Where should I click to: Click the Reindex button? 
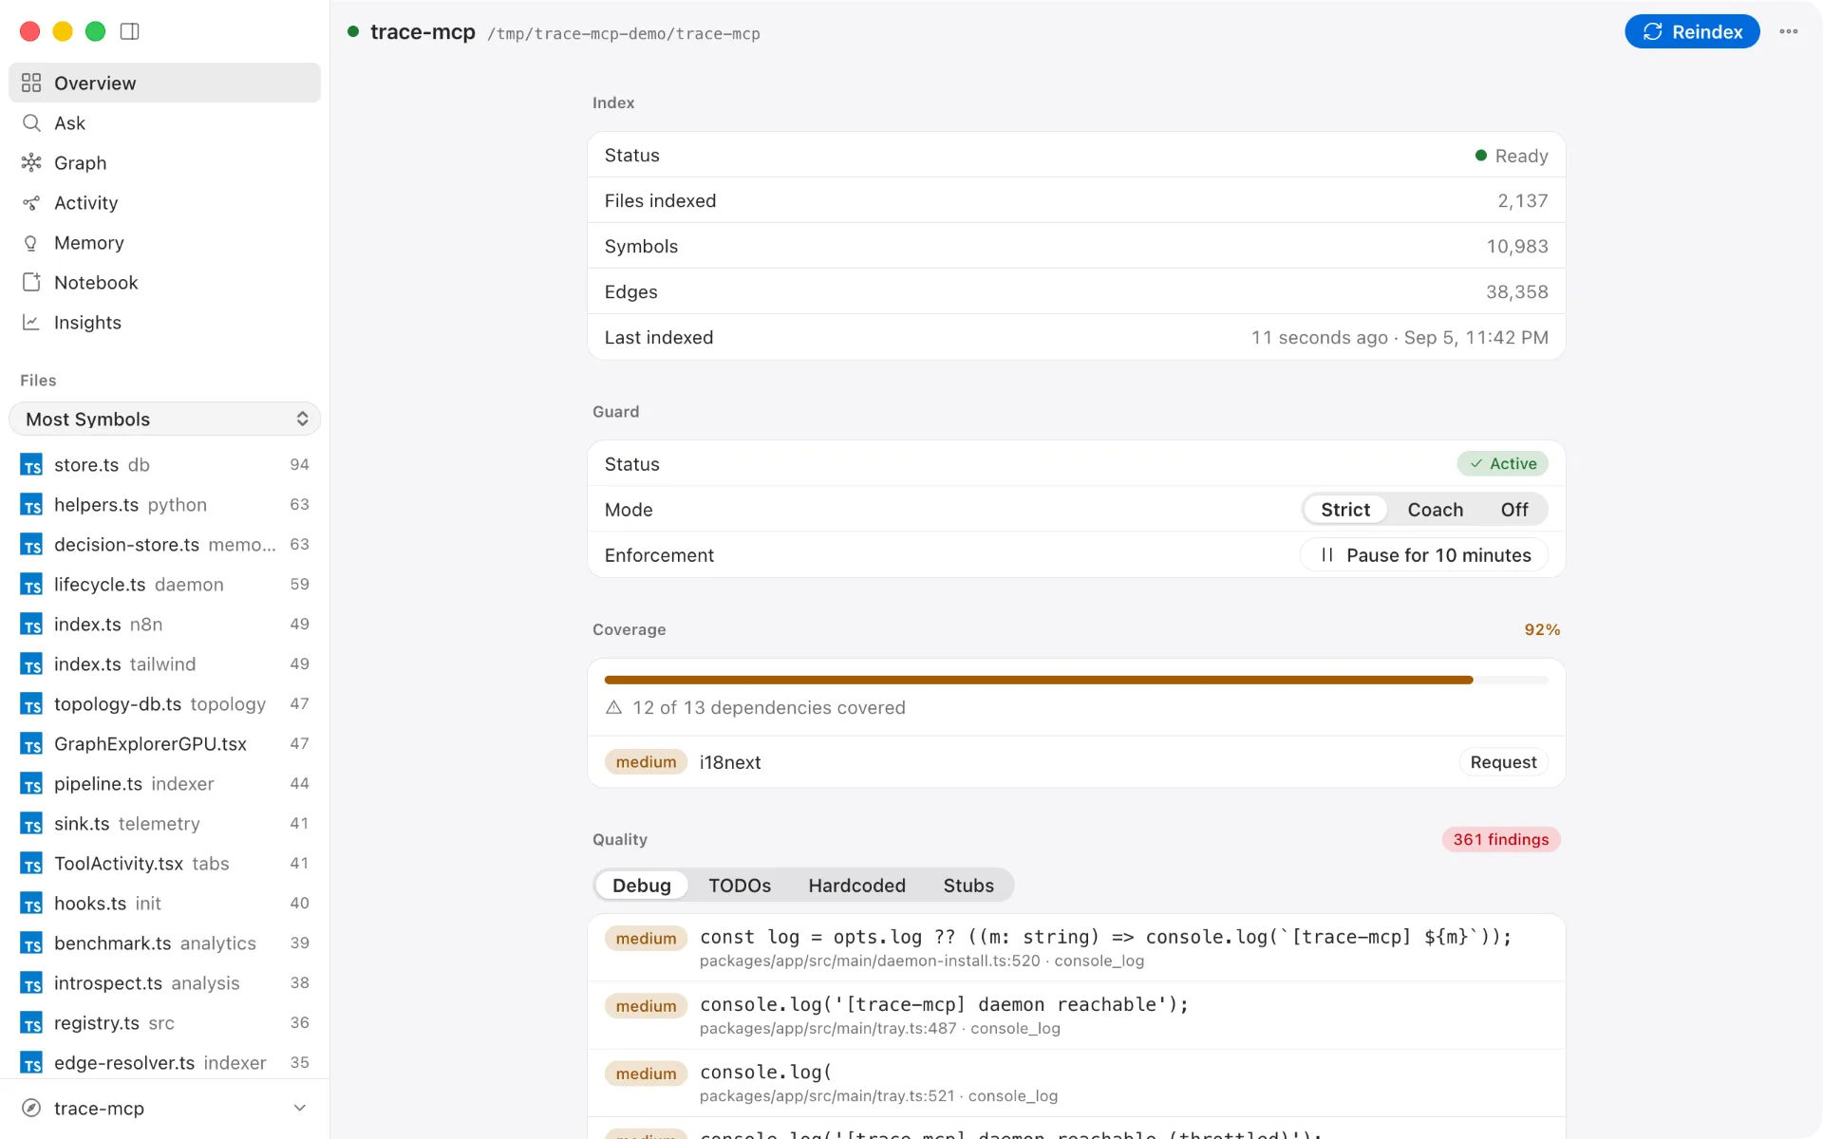1692,31
